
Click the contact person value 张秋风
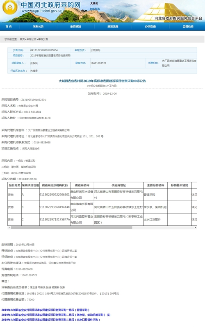tap(34, 63)
